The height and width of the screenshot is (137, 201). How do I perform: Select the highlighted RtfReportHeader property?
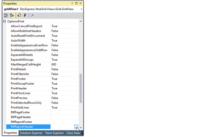click(28, 127)
